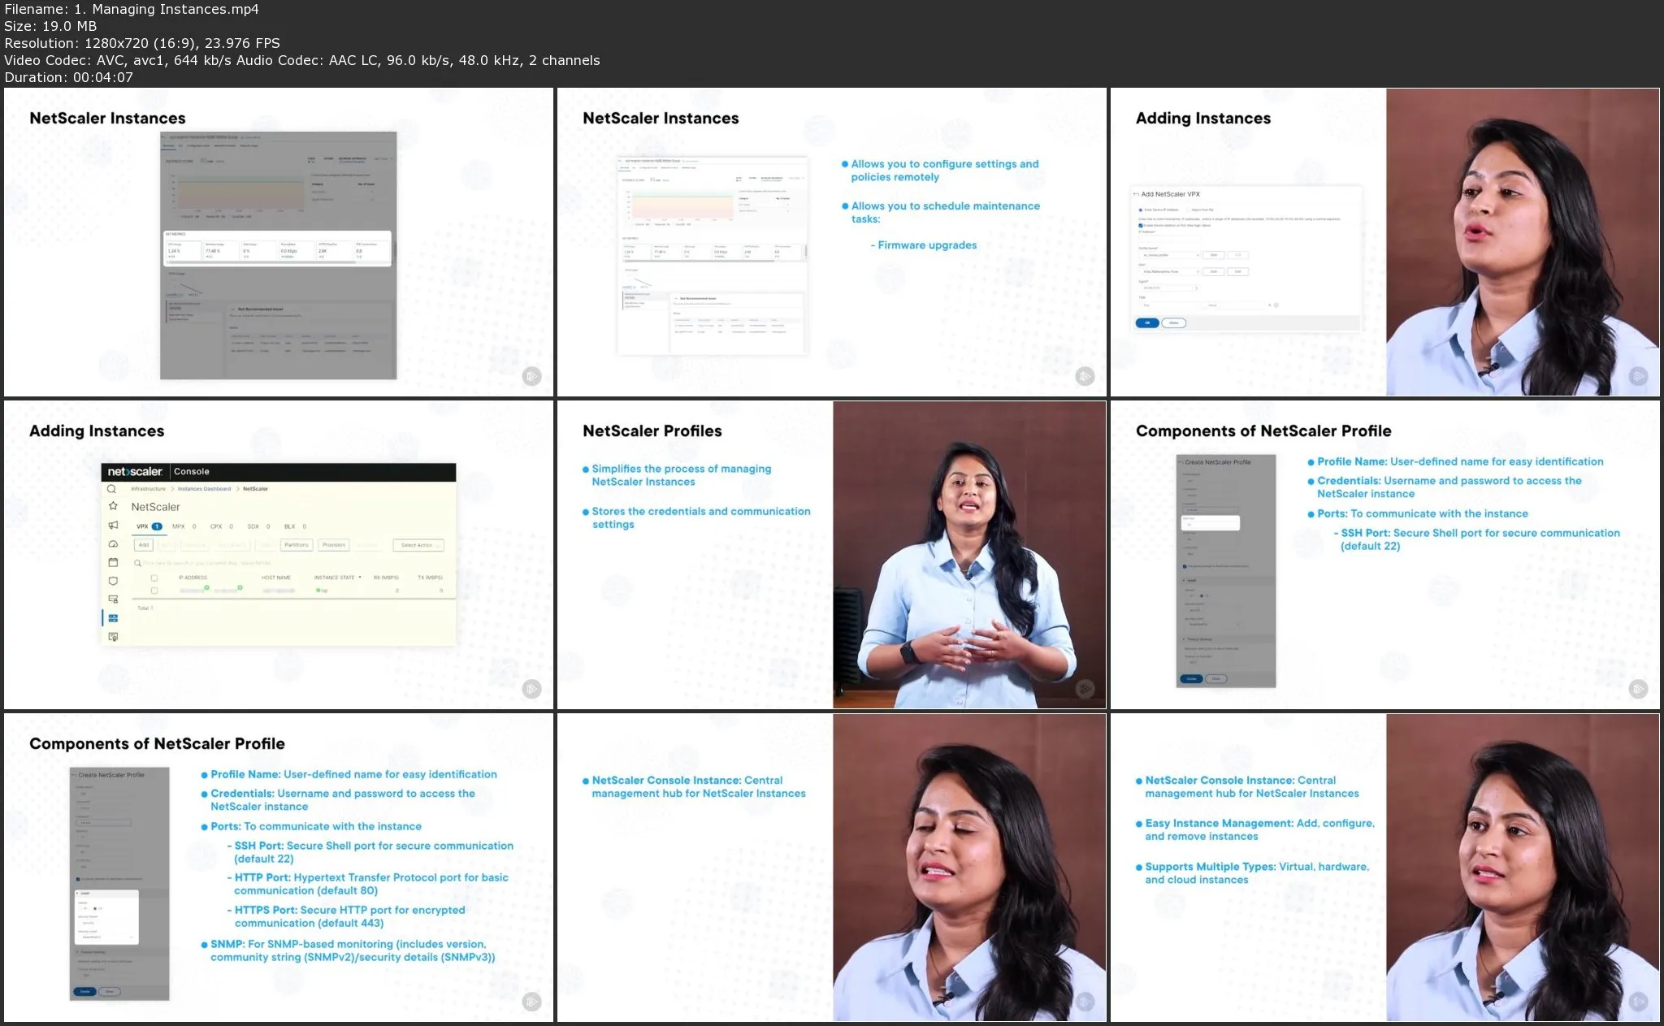Open the gauge dashboard icon in sidebar
This screenshot has width=1664, height=1026.
113,543
